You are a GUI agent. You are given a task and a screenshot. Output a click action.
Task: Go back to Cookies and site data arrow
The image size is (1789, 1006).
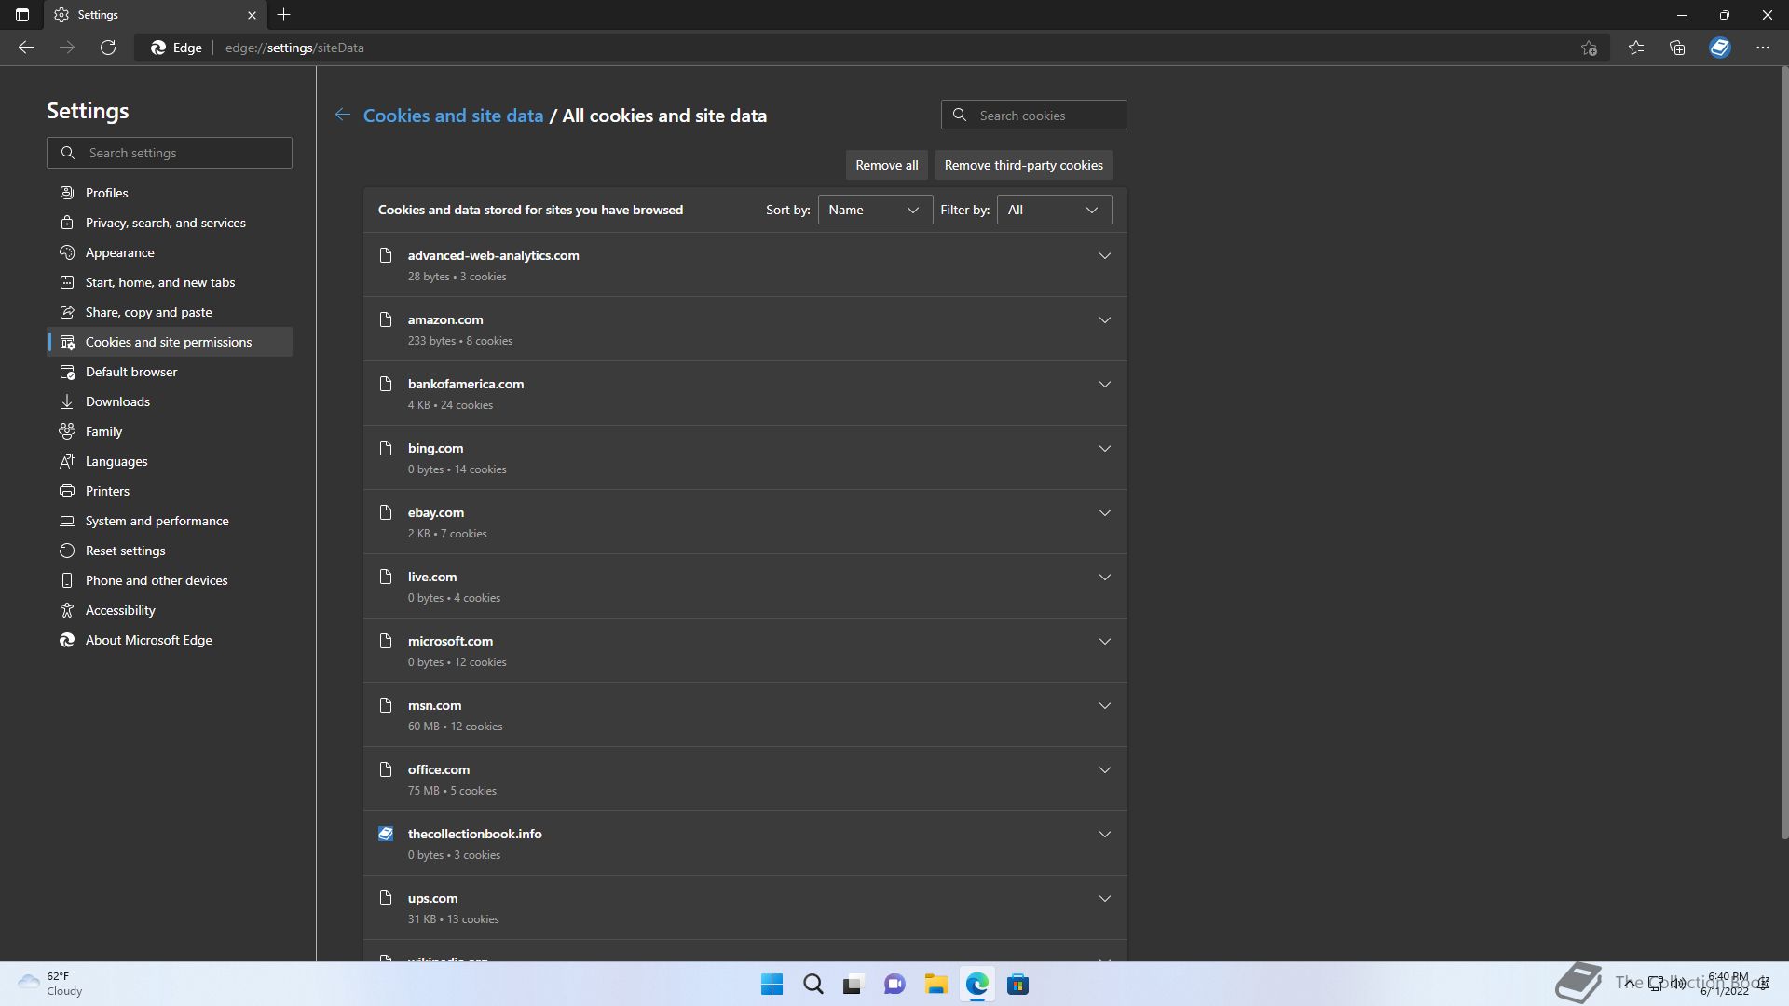[x=343, y=115]
